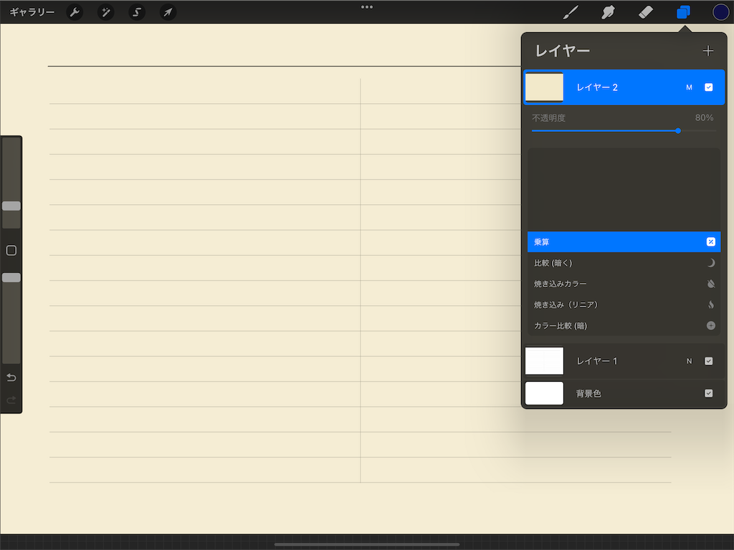The image size is (734, 550).
Task: Toggle visibility of レイヤー 2
Action: [x=708, y=87]
